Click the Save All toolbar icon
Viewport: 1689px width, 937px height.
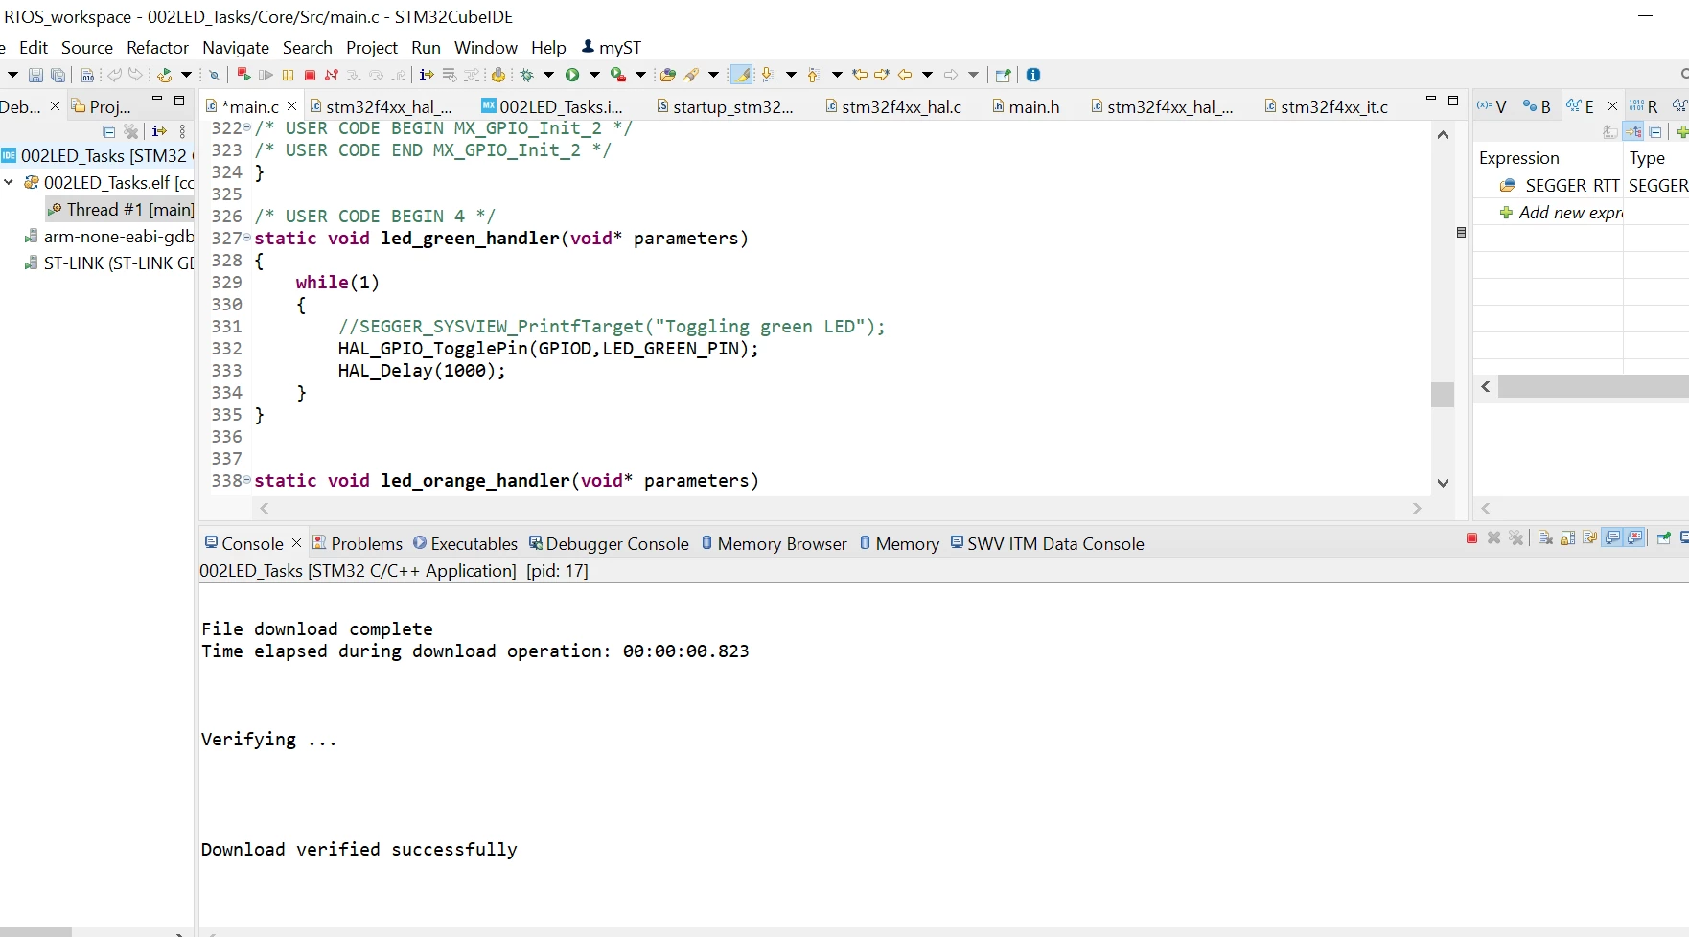click(58, 75)
